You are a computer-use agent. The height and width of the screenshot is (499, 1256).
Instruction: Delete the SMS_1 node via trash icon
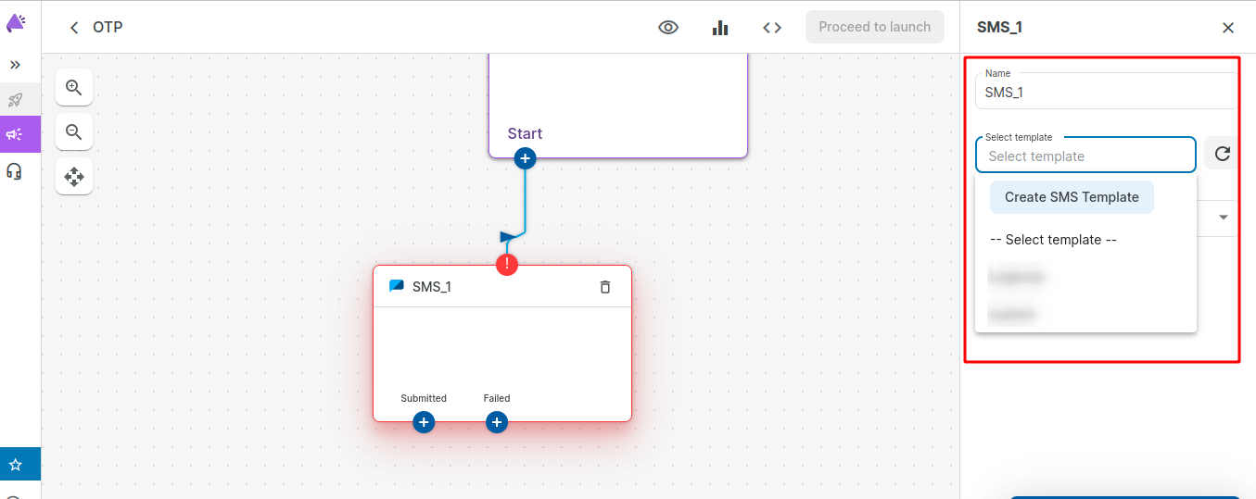click(x=605, y=287)
